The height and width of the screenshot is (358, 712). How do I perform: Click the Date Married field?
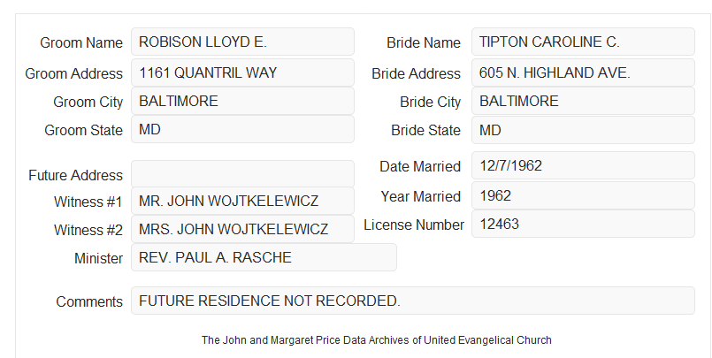(583, 165)
